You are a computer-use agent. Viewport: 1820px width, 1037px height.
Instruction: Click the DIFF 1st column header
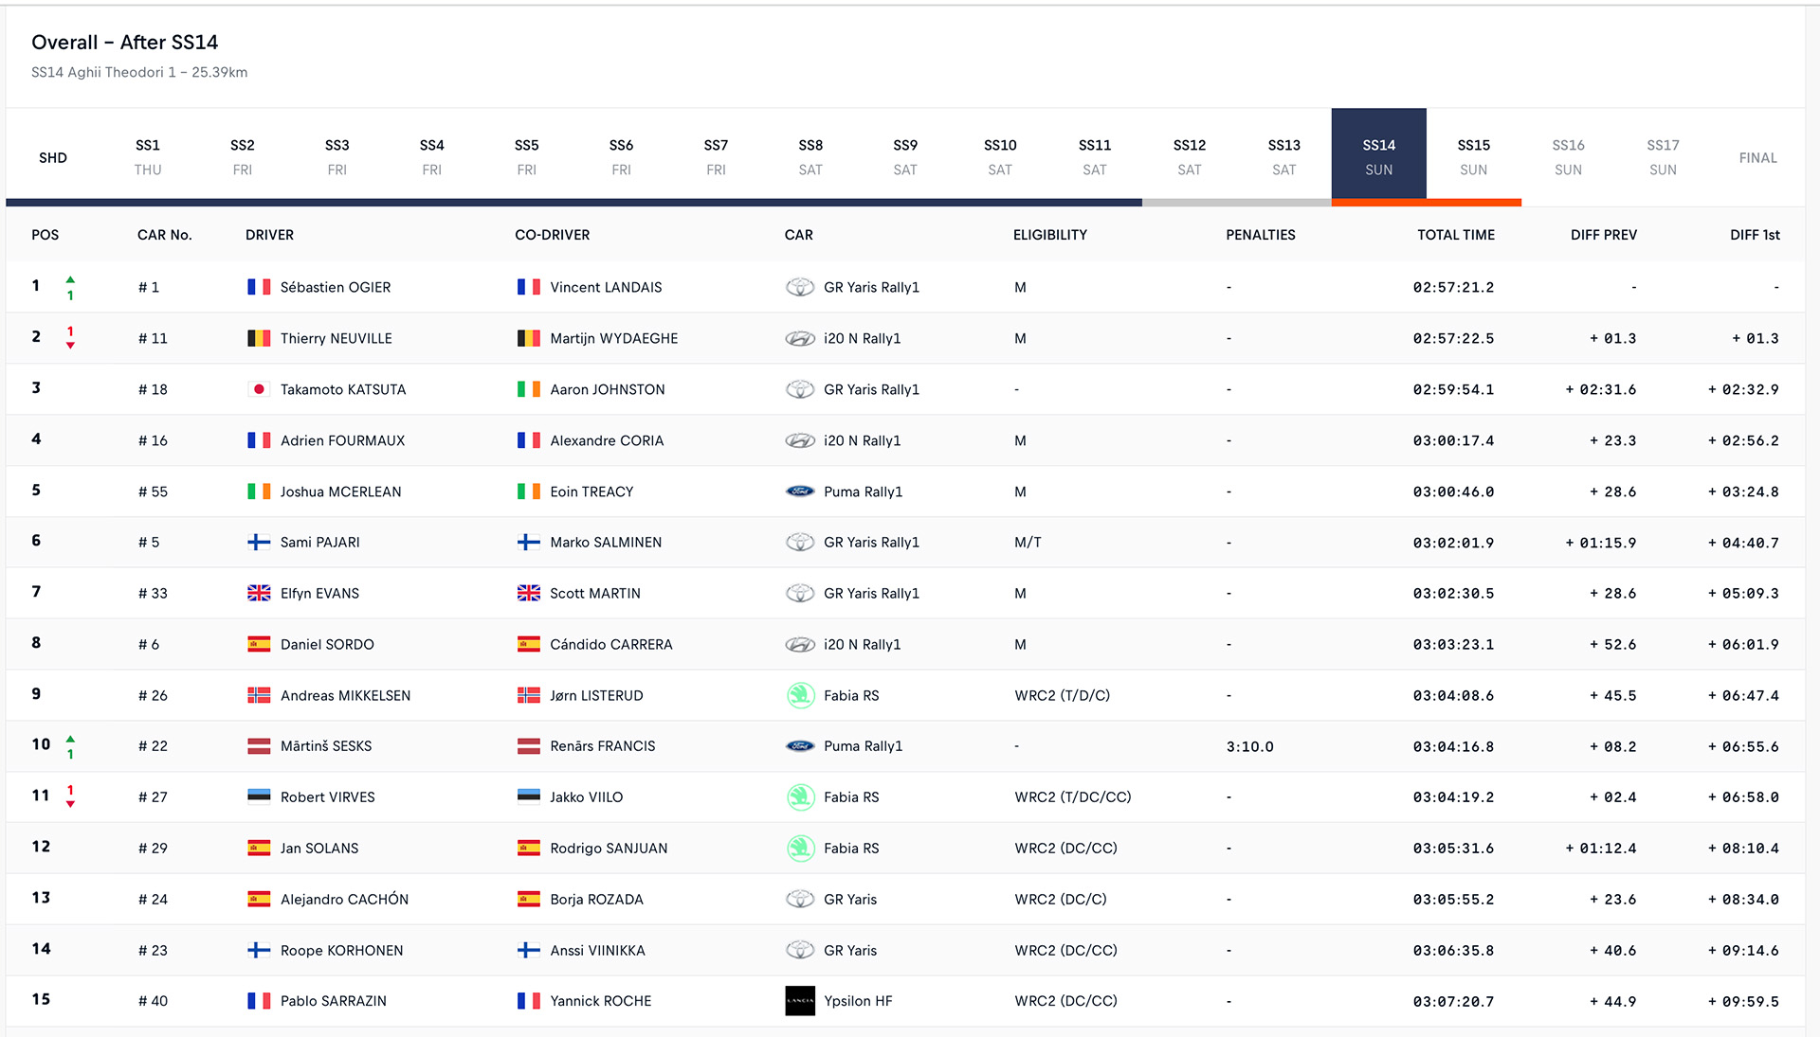[1755, 235]
